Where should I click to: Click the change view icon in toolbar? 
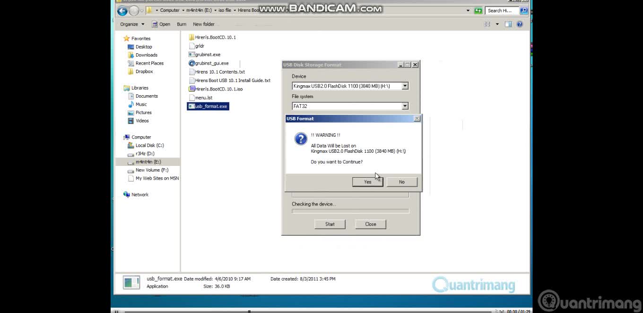(487, 24)
